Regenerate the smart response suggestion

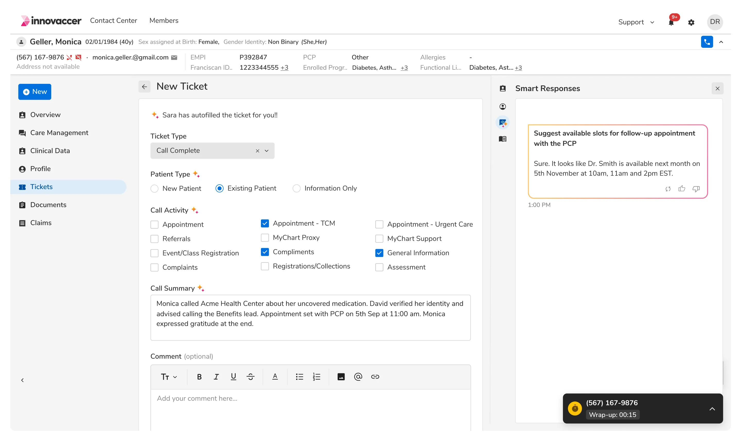coord(668,189)
